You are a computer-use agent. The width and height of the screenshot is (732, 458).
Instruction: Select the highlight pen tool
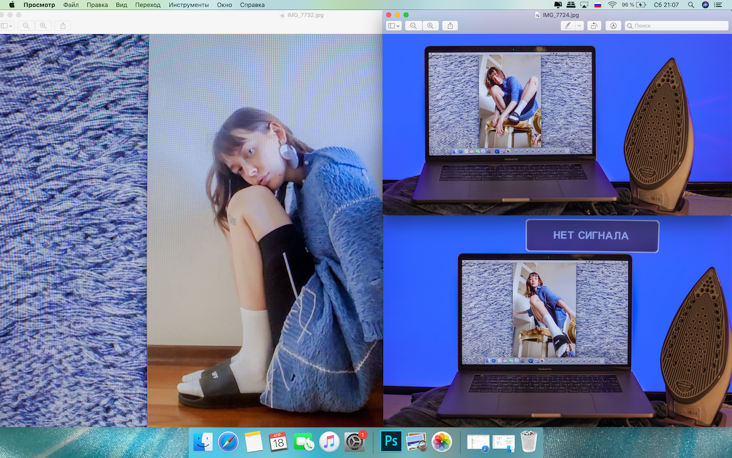568,26
